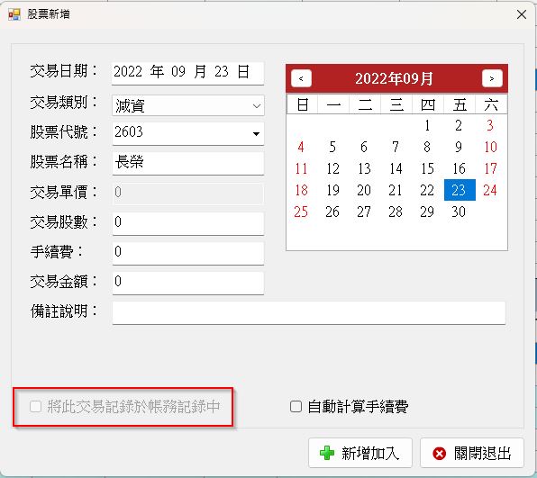Click the disabled 交易單價 field
Viewport: 537px width, 478px height.
click(188, 193)
